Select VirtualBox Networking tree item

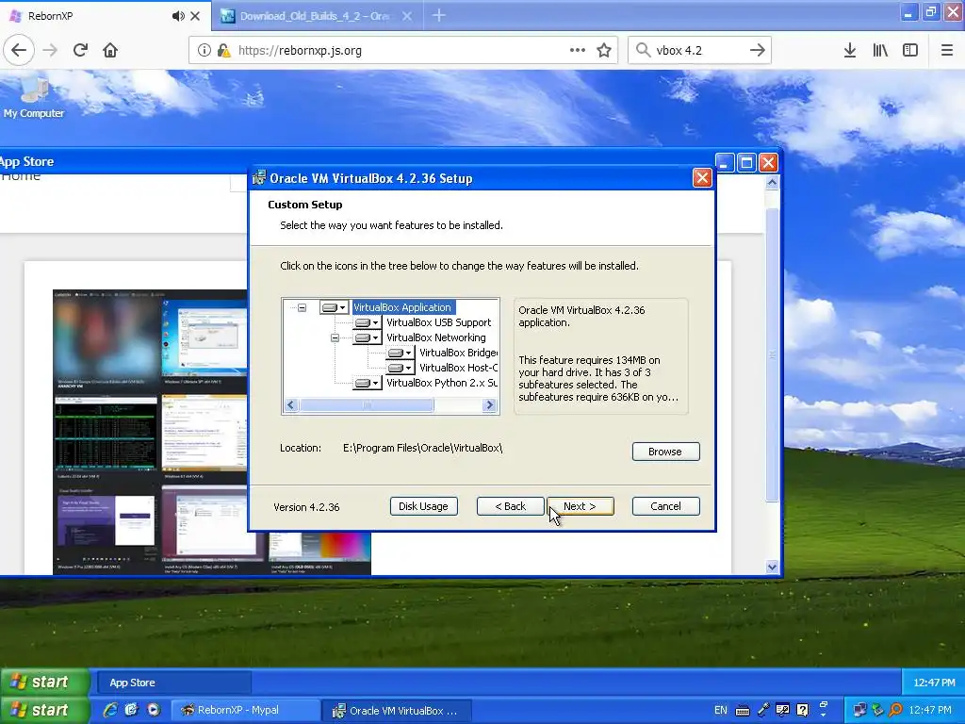(435, 337)
